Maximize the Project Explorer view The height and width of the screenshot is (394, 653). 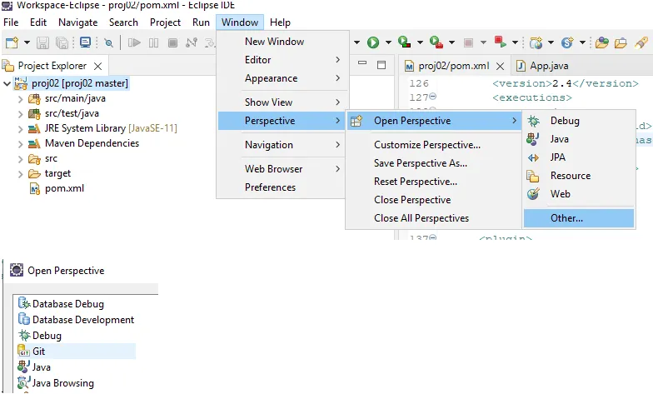(x=381, y=65)
